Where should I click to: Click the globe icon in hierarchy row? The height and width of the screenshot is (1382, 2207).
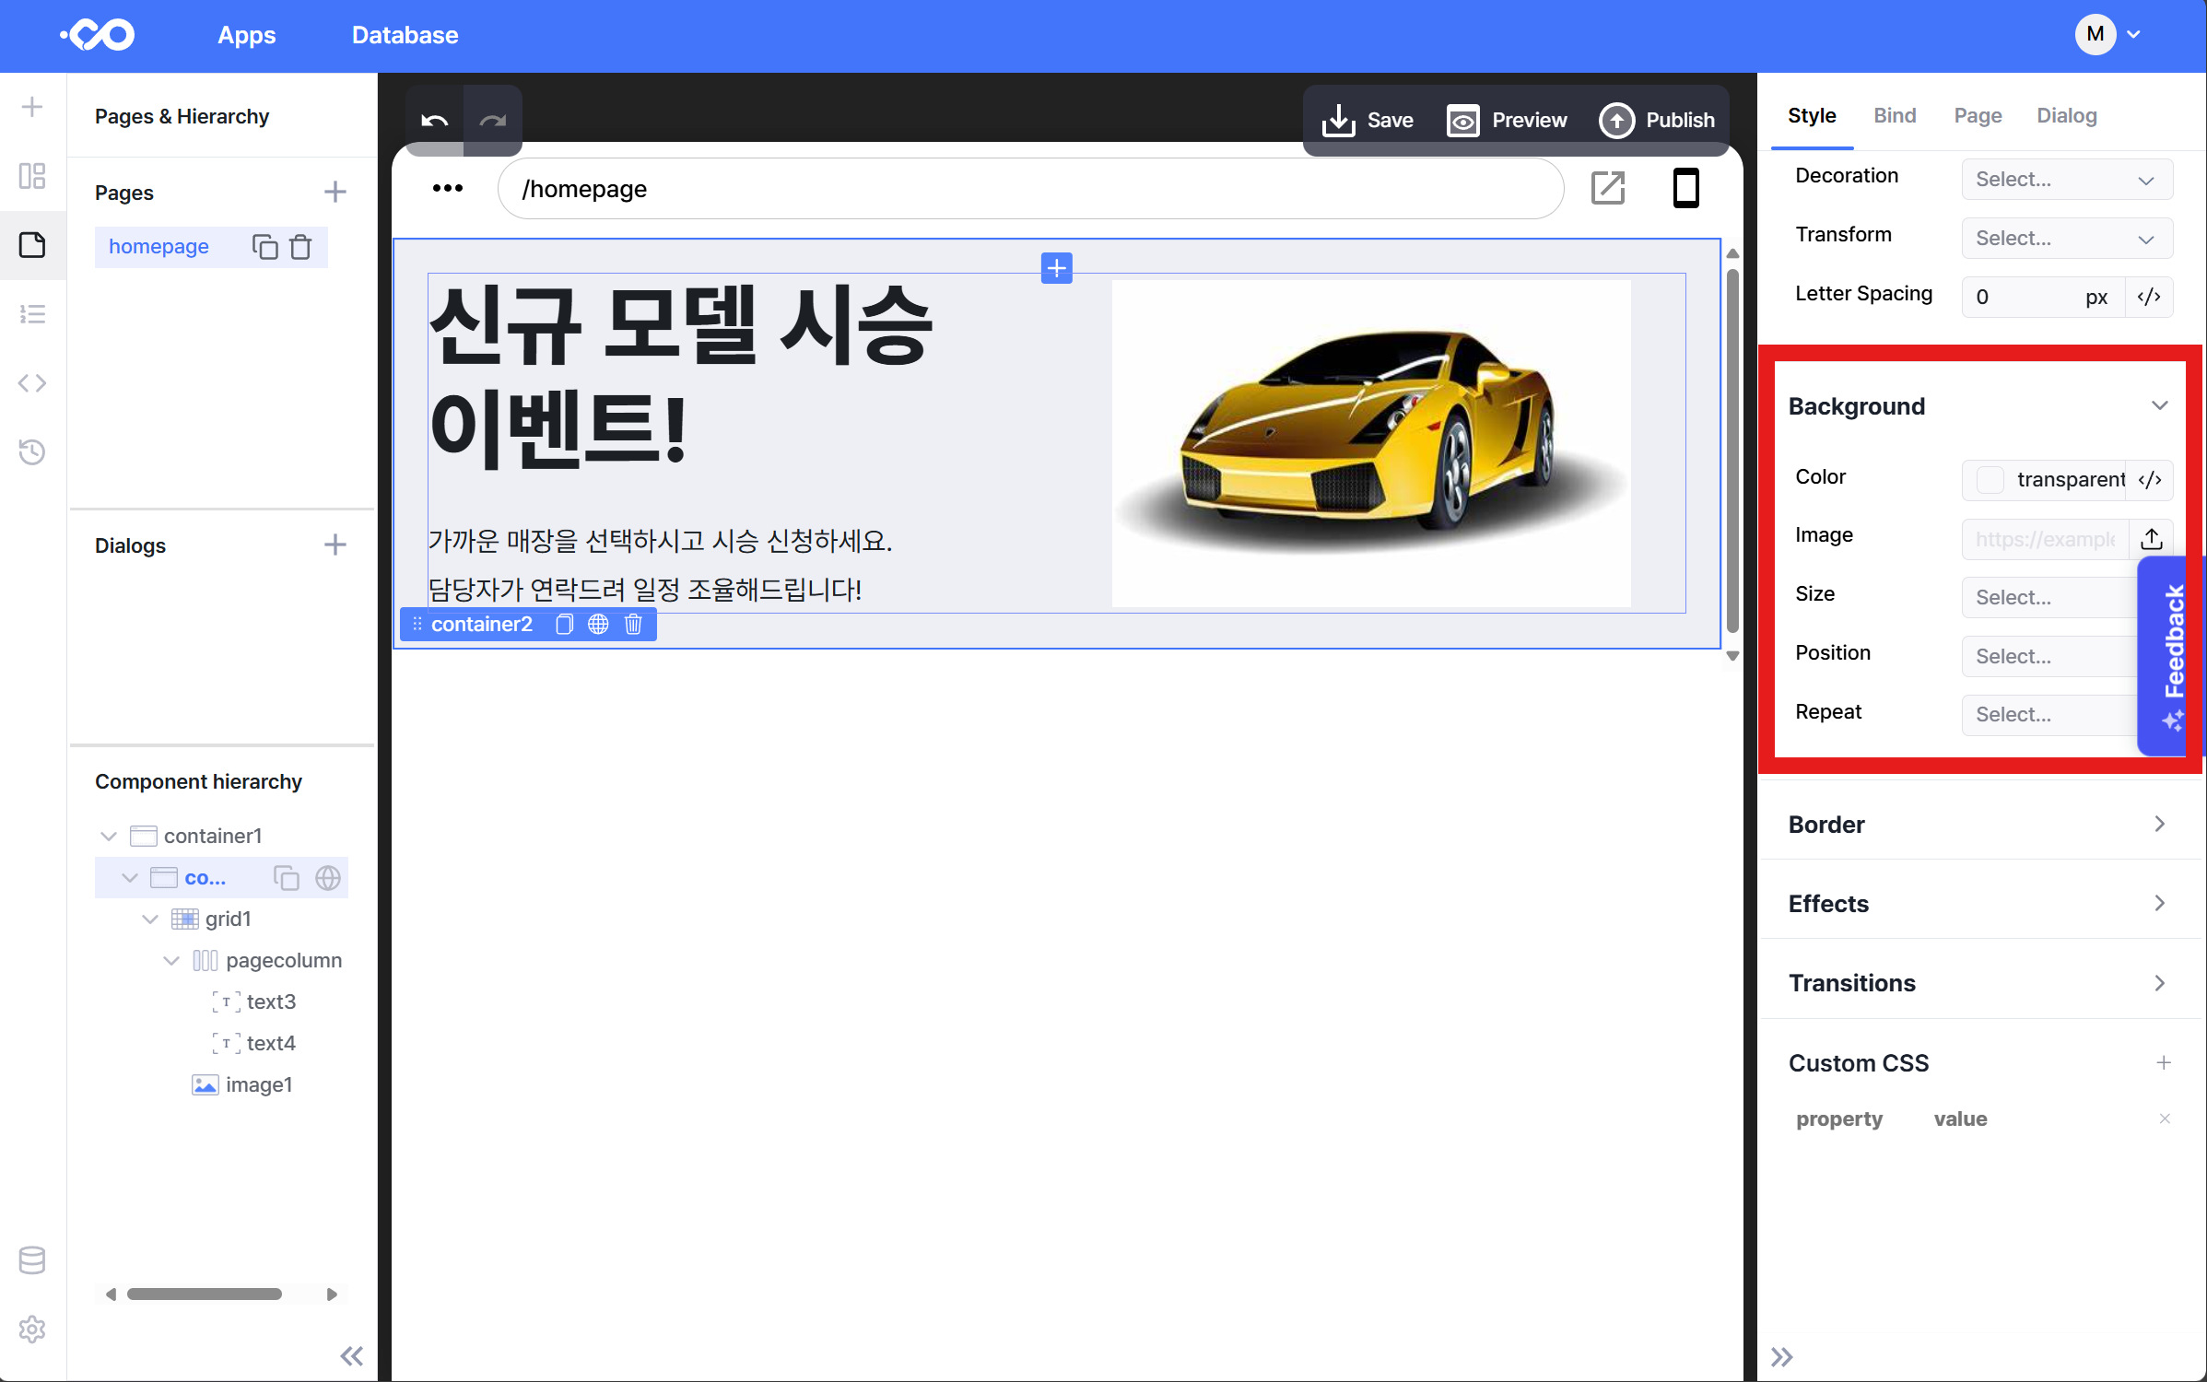328,878
